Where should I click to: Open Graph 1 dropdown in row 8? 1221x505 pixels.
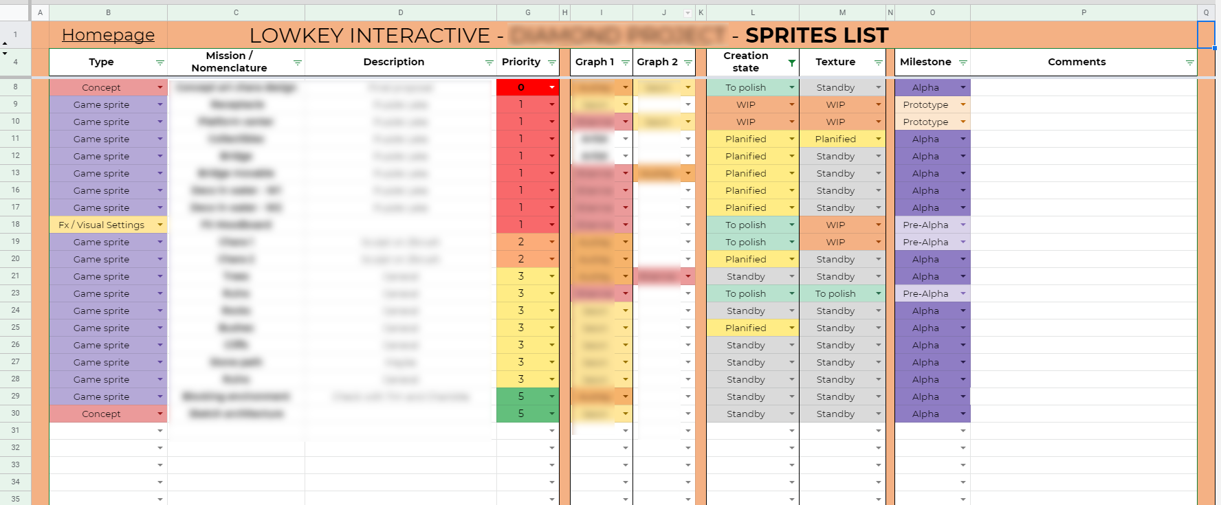point(626,87)
